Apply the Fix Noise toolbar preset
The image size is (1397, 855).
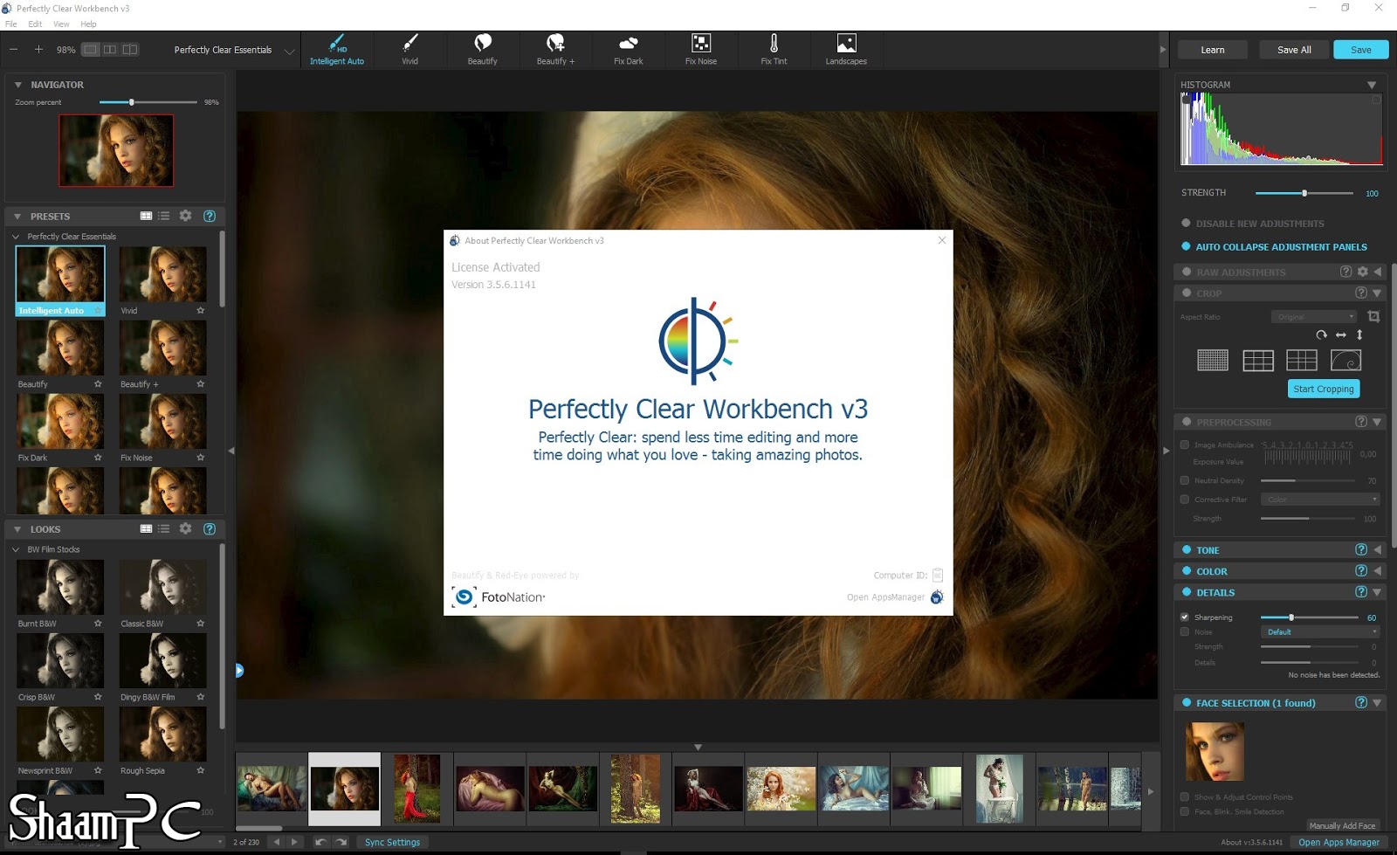tap(701, 50)
